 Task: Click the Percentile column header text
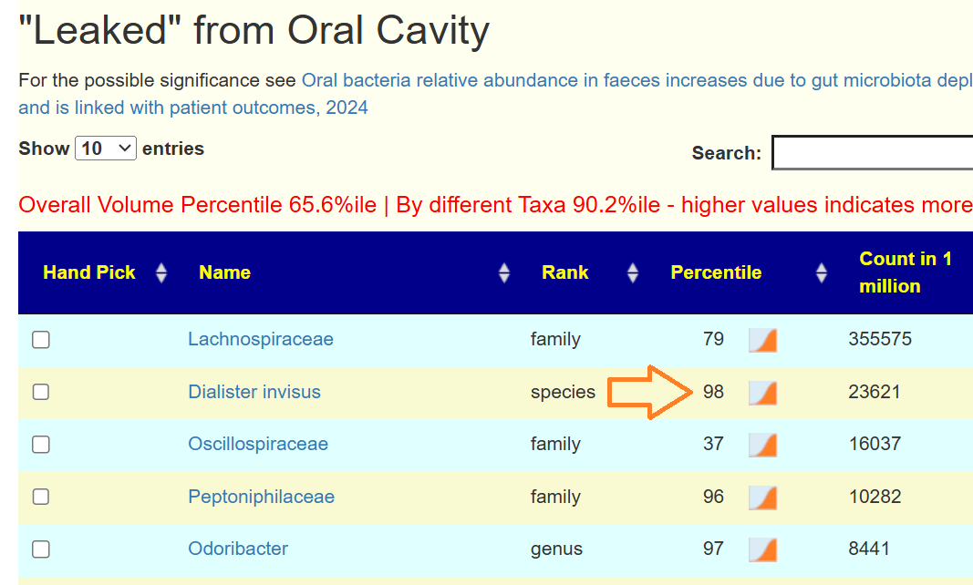pos(716,272)
